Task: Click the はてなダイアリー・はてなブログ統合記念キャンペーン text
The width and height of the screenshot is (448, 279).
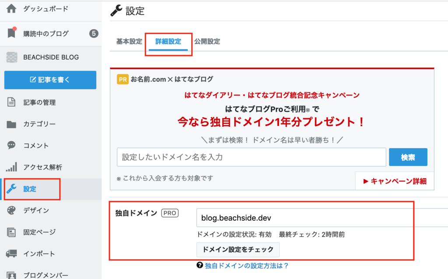Action: (x=272, y=95)
